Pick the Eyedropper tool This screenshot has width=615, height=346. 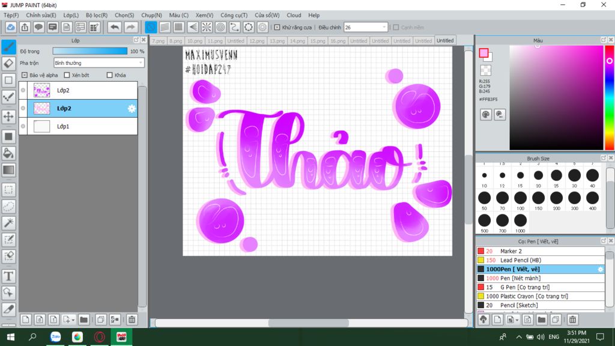pos(8,309)
